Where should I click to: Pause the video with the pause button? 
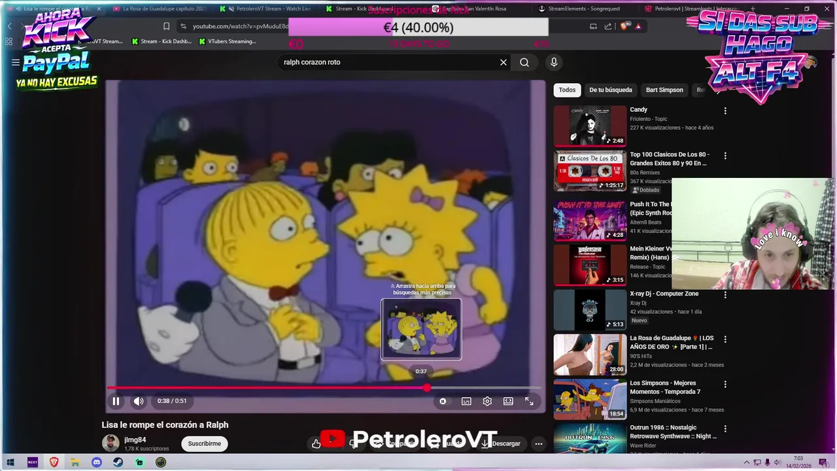116,401
